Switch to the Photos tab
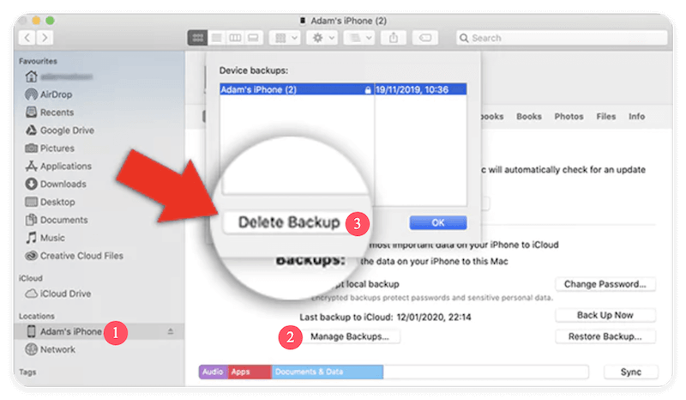686x400 pixels. [569, 117]
